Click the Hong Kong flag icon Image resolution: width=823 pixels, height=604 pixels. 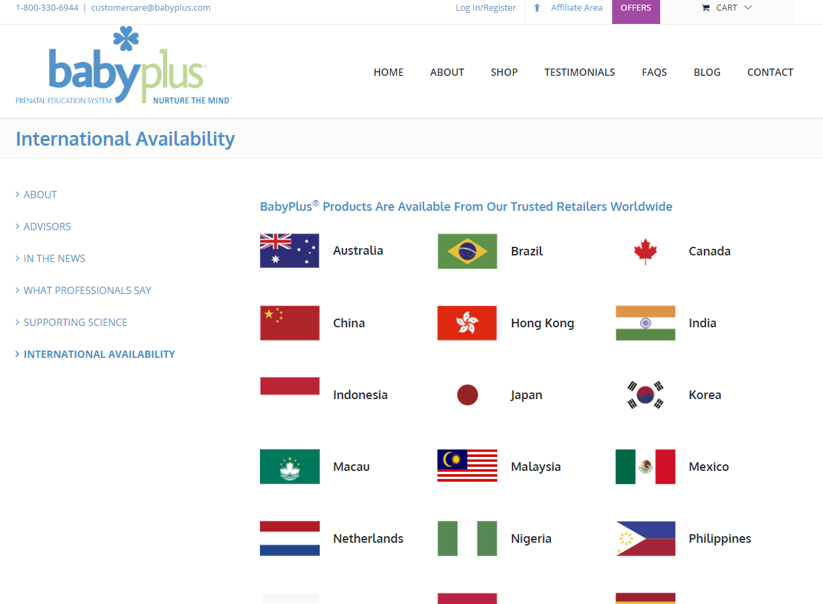pyautogui.click(x=467, y=323)
